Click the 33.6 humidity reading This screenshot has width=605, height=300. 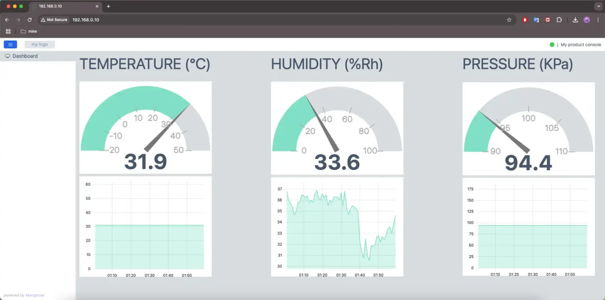337,162
